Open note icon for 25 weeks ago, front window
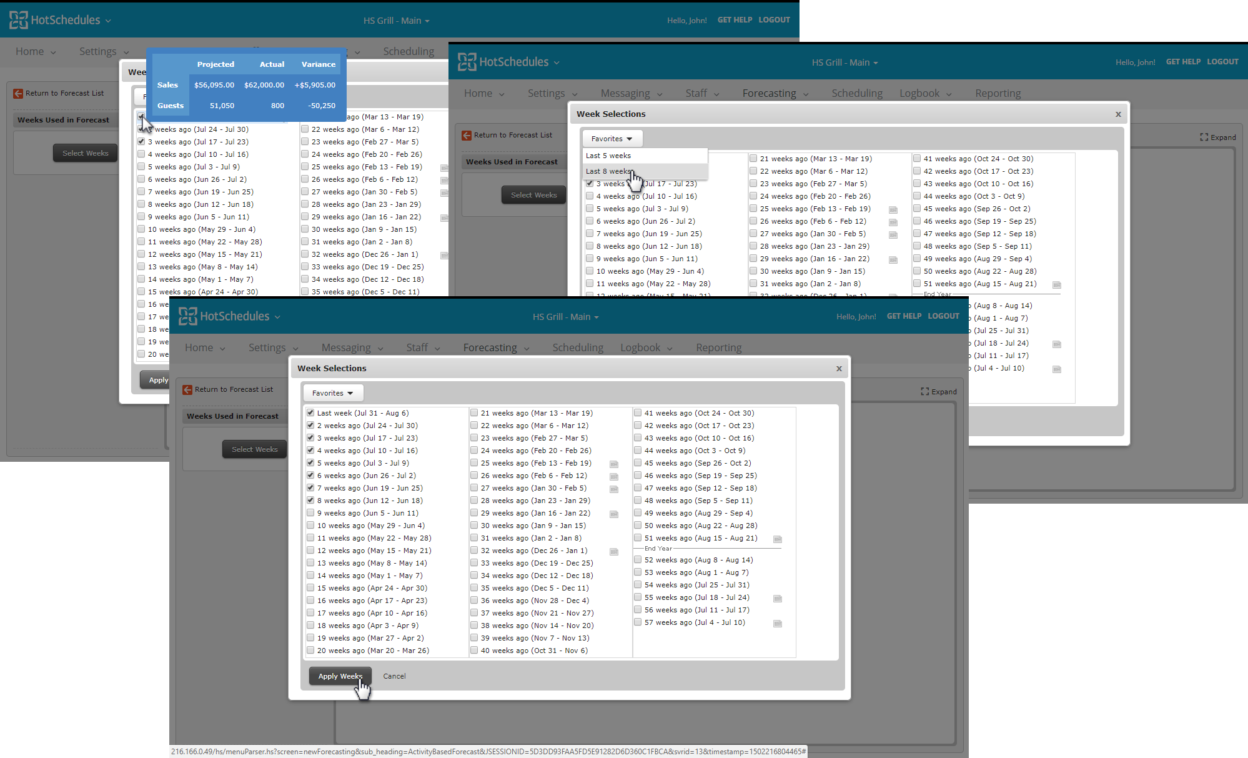1248x758 pixels. point(614,464)
